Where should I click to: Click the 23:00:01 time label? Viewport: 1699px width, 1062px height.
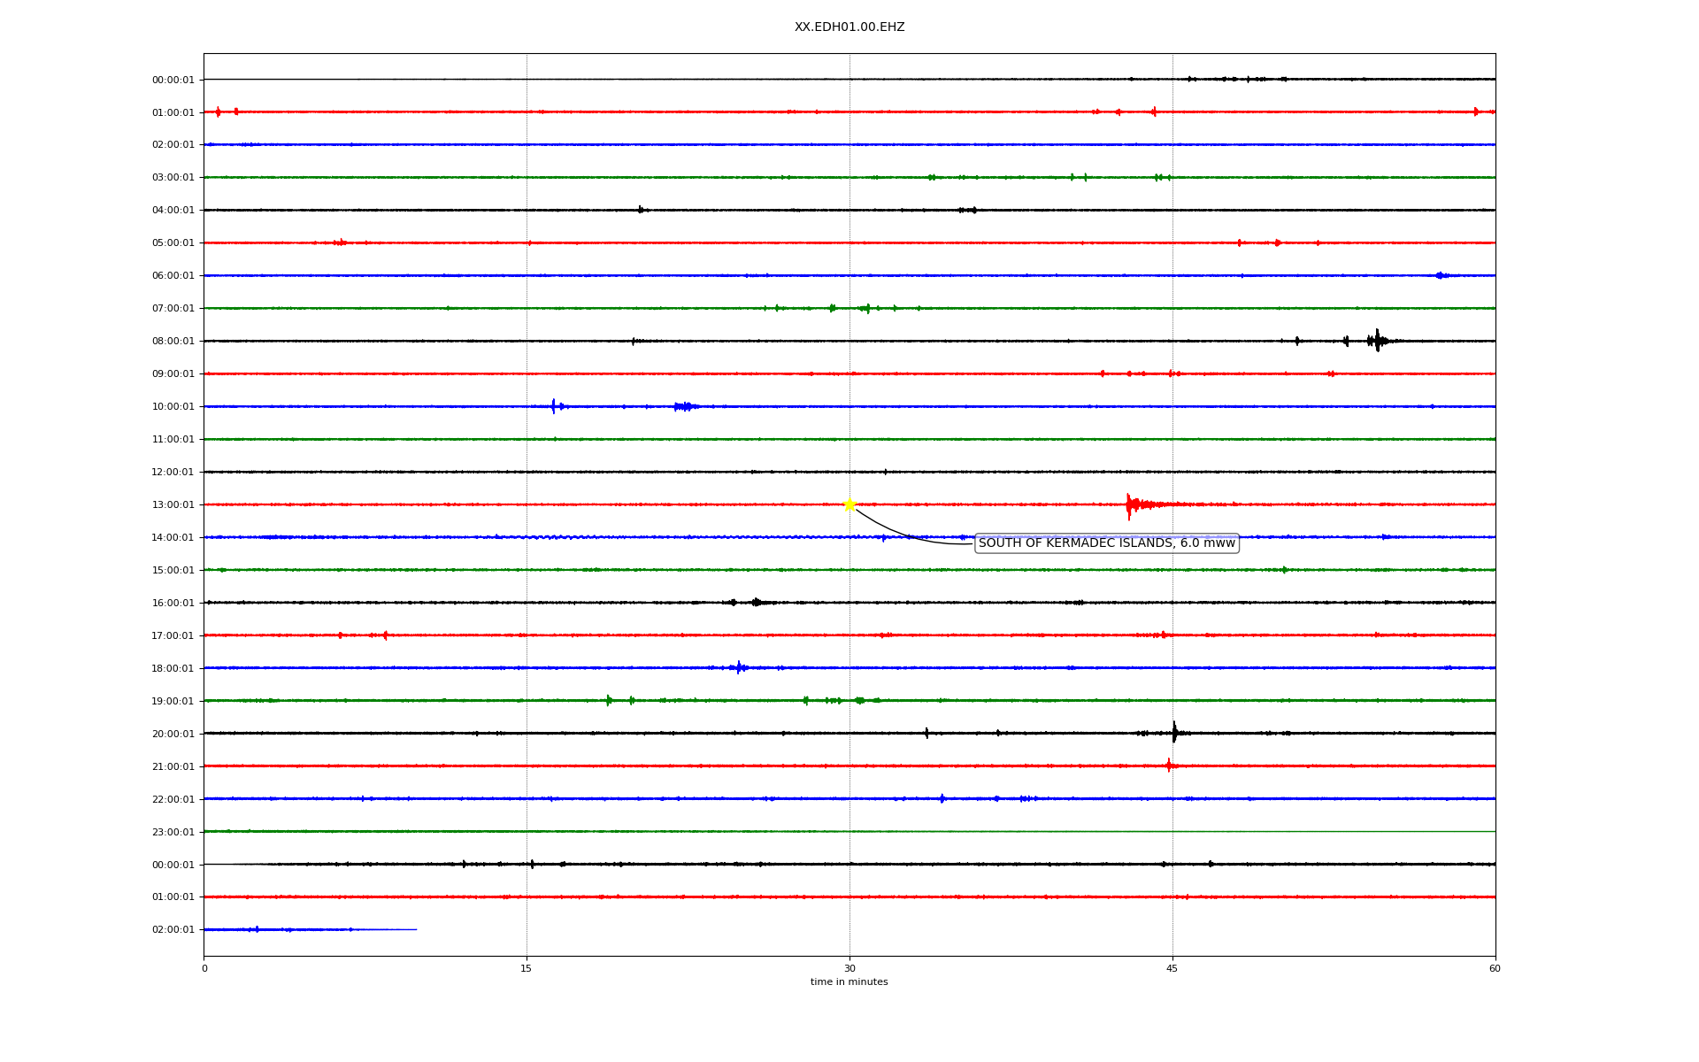173,832
